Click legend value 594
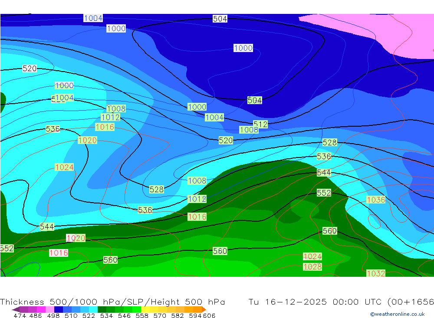 tap(195, 316)
